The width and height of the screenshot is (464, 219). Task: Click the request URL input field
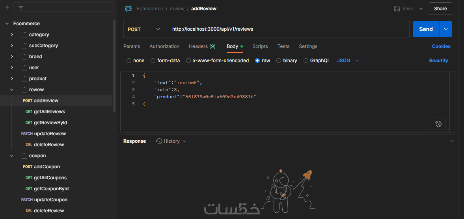tap(288, 29)
